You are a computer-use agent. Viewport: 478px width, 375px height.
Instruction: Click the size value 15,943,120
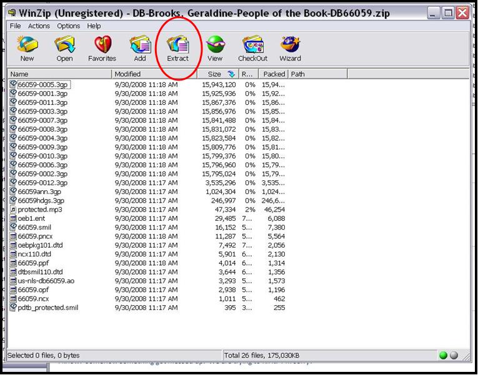[x=219, y=85]
